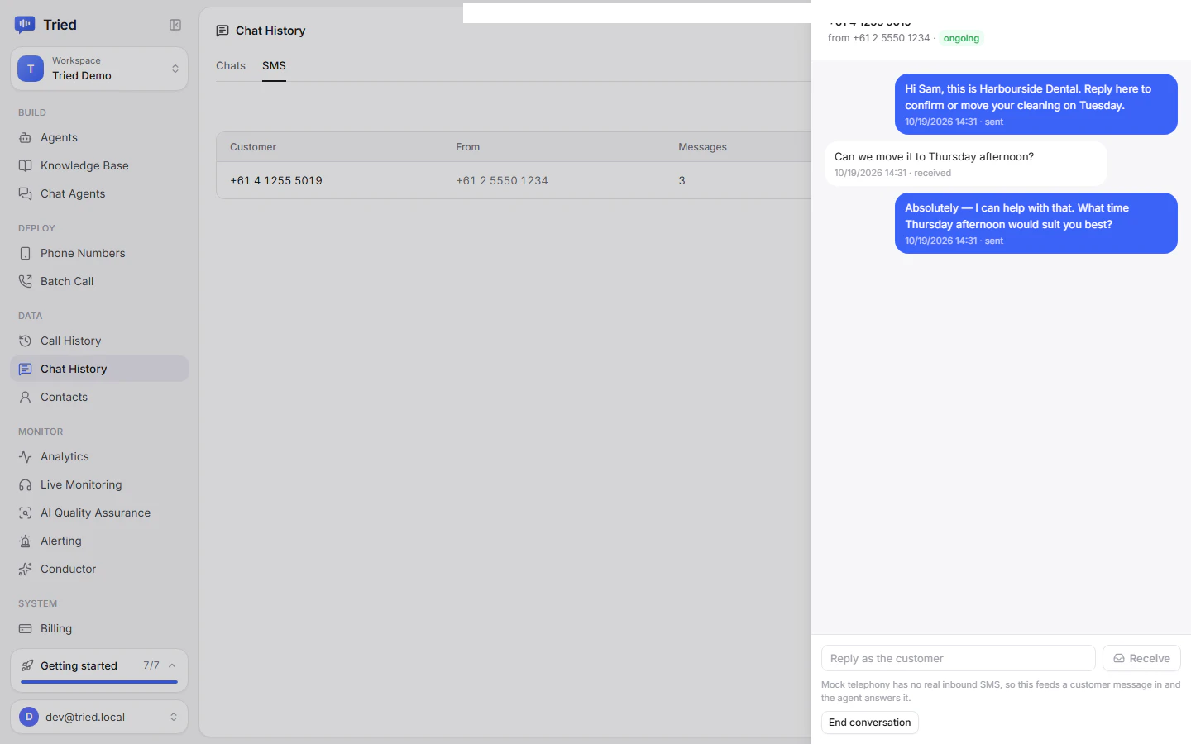Click the Chat History page heading icon
Image resolution: width=1191 pixels, height=744 pixels.
(222, 31)
